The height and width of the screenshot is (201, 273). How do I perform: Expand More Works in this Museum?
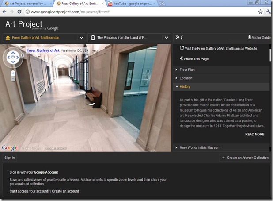(x=221, y=147)
